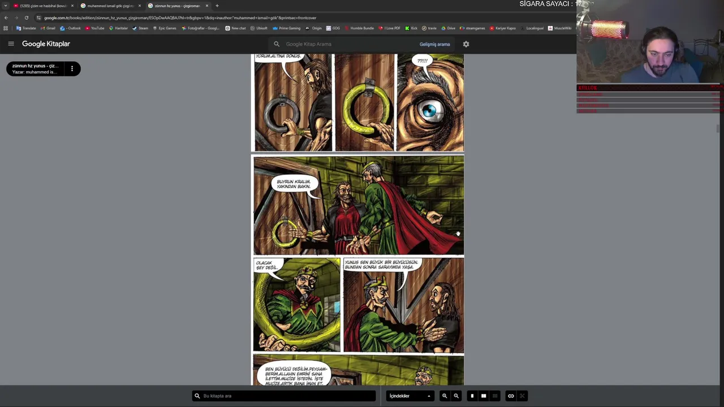Open the Prime Gaming bookmark
Screen dimensions: 724x407
click(x=287, y=28)
